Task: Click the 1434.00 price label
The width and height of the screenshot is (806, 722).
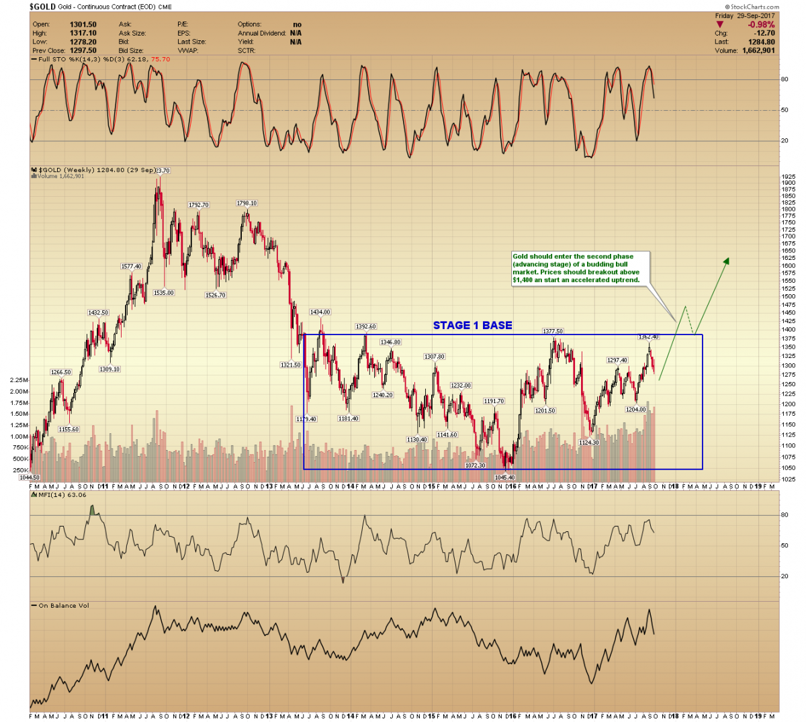Action: 320,312
